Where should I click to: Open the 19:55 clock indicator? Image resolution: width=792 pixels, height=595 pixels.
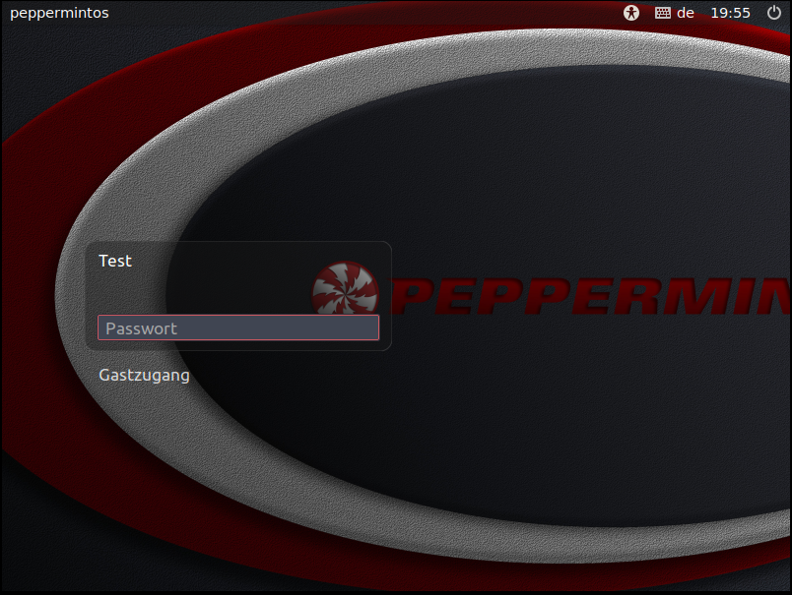(730, 13)
